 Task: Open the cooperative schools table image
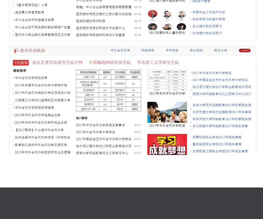pos(108,91)
